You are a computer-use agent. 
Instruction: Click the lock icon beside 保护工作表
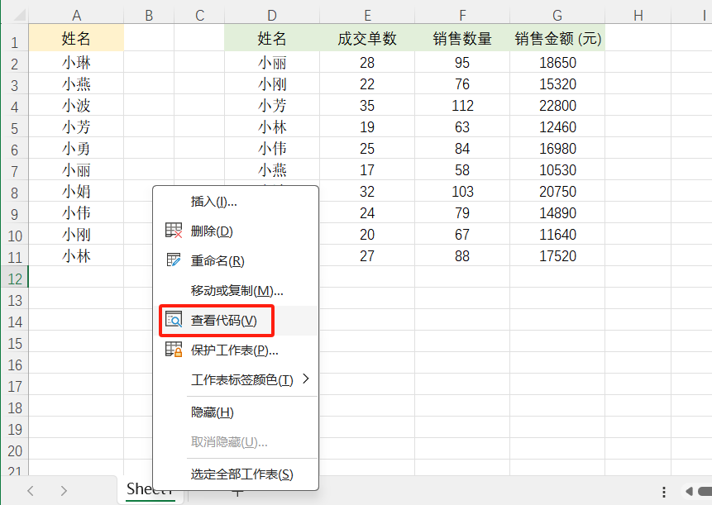pyautogui.click(x=175, y=350)
